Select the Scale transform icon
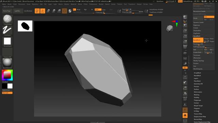This screenshot has height=123, width=218. tap(53, 11)
